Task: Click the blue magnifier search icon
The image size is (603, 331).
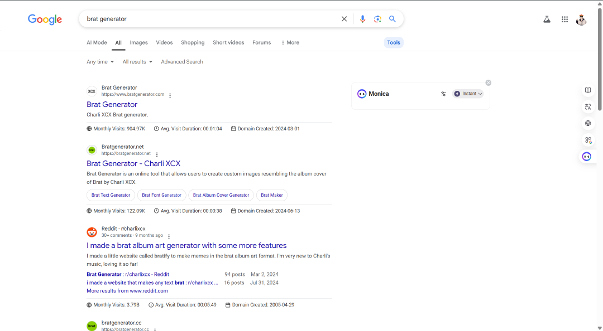Action: 393,19
